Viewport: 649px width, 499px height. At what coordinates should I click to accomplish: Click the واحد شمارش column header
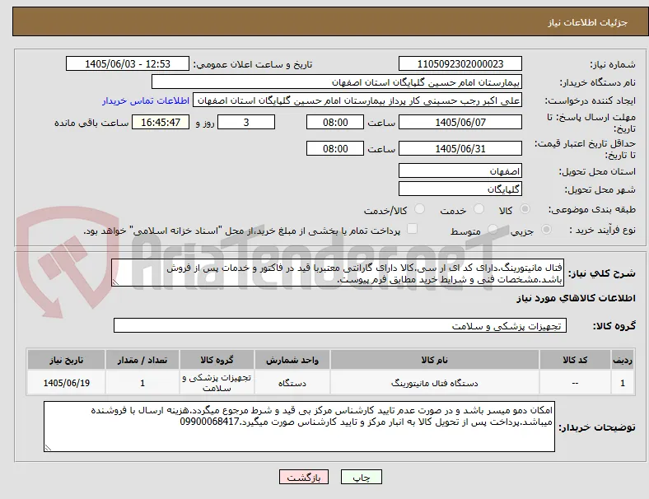292,360
